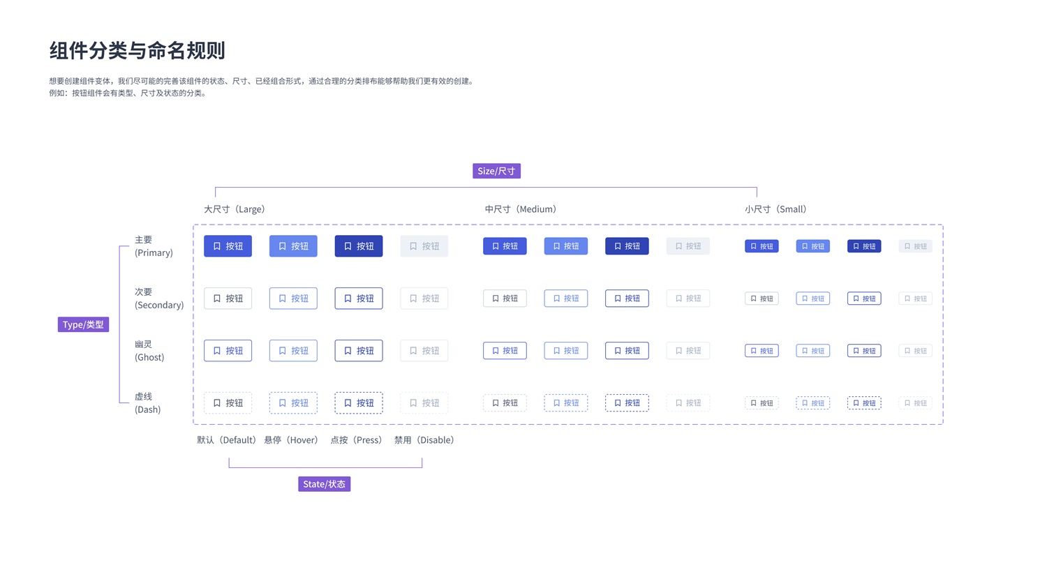Click bookmark icon in medium primary press button

(x=618, y=246)
